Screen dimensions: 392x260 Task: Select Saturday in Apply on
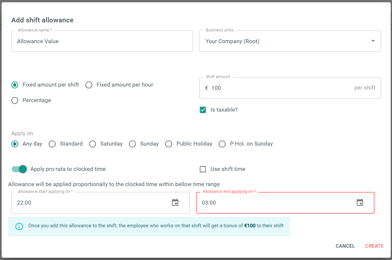click(x=92, y=144)
